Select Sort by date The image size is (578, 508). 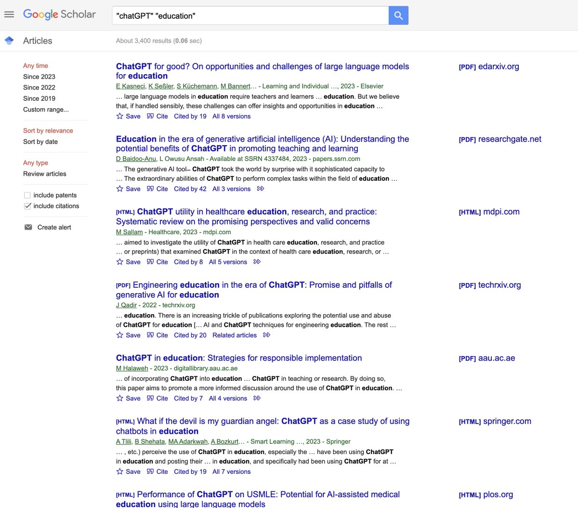(x=40, y=142)
